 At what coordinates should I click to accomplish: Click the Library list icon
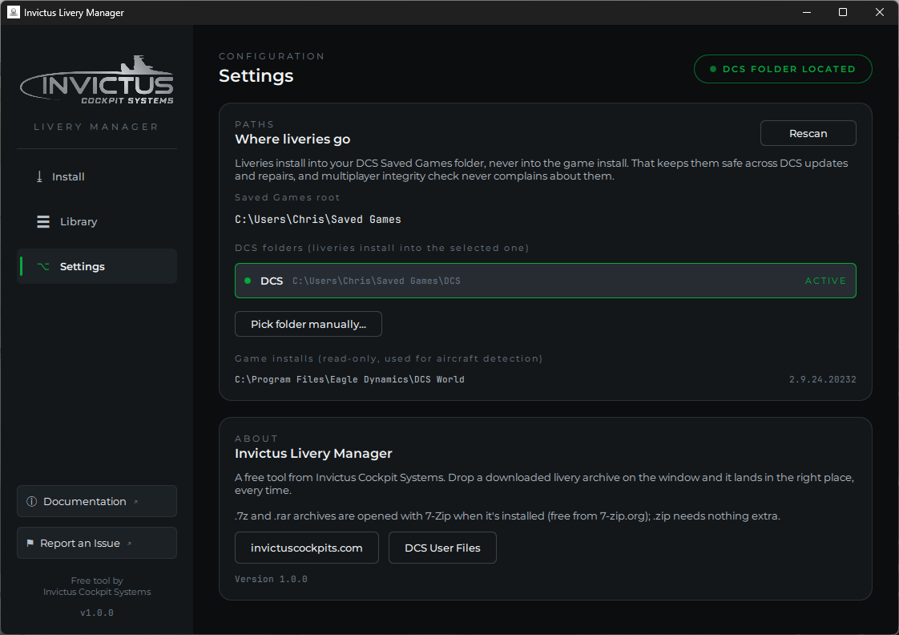coord(43,221)
